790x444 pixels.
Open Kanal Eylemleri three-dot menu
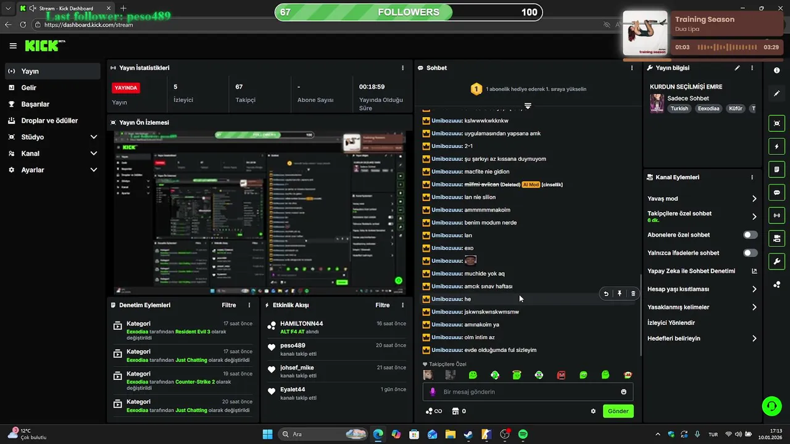click(752, 177)
